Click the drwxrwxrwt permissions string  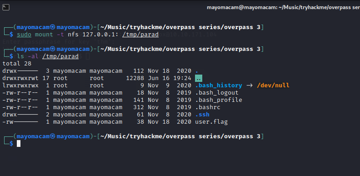(20, 78)
